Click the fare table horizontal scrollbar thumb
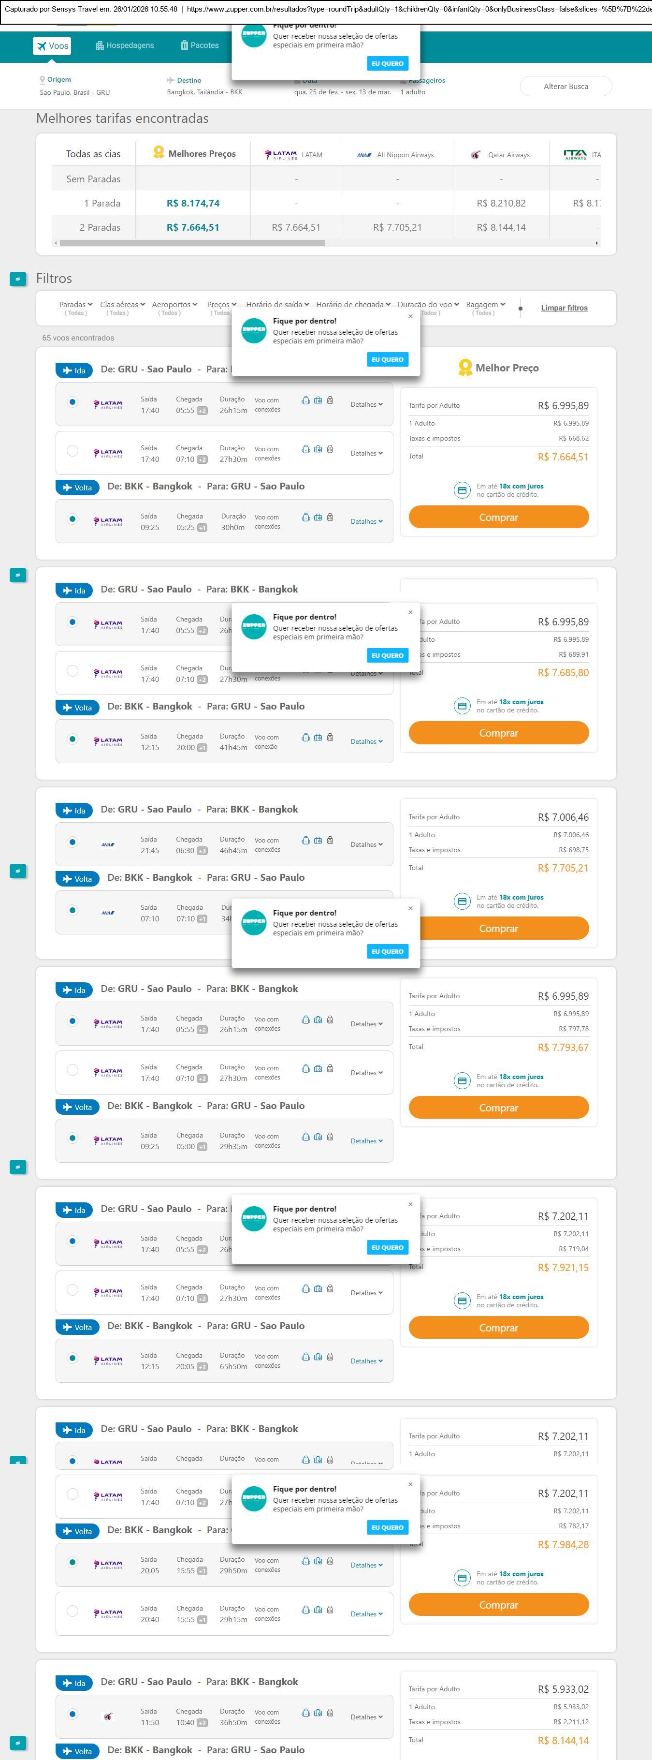Viewport: 652px width, 1760px height. coord(192,242)
